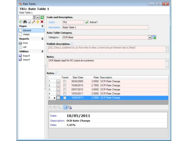Image resolution: width=188 pixels, height=141 pixels.
Task: Click the green go arrow beside search box
Action: click(42, 17)
